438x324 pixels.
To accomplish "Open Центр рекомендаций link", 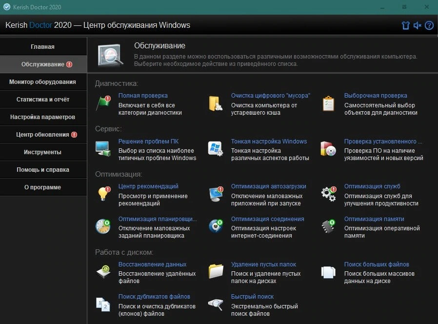I will pyautogui.click(x=148, y=186).
